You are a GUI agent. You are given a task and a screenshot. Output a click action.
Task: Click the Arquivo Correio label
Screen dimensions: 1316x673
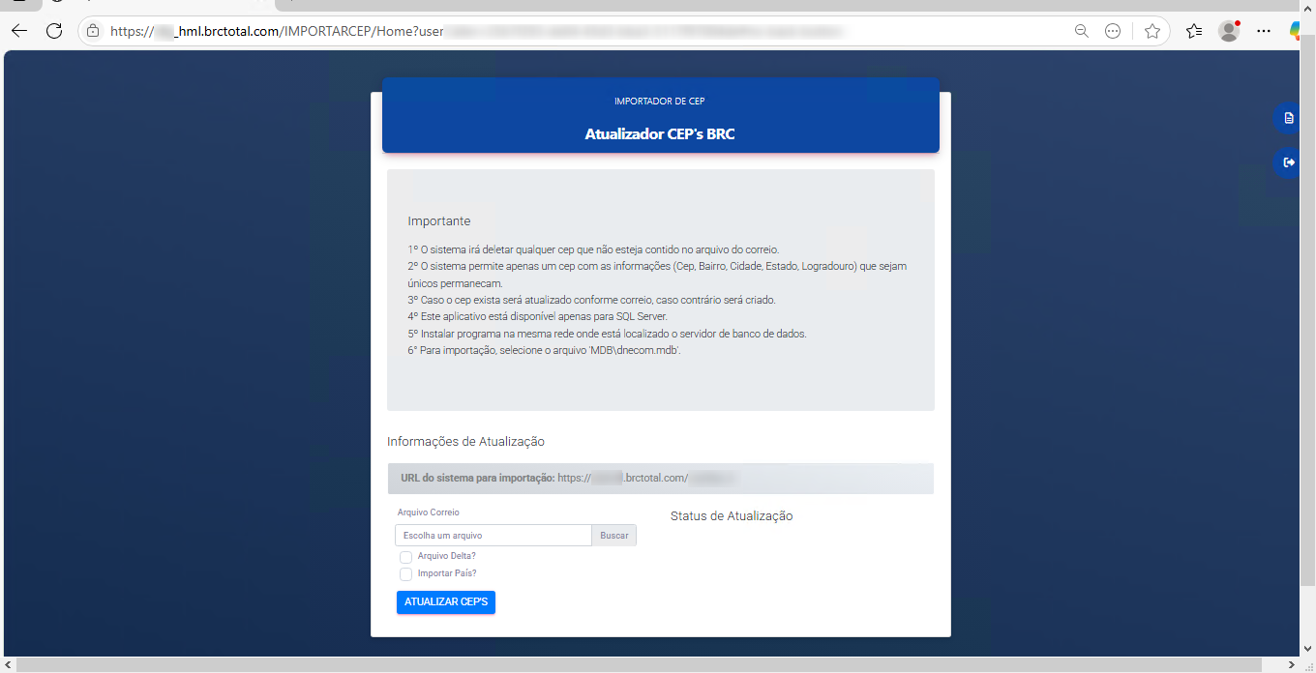pos(429,512)
